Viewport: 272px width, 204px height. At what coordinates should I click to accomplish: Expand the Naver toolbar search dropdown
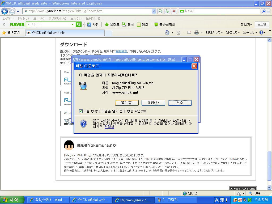pos(73,24)
